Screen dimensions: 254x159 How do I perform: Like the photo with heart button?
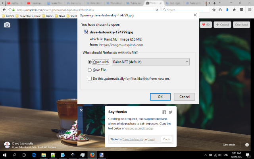pyautogui.click(x=206, y=25)
